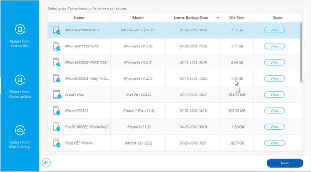Open Restore from iCloud backup icon
311x172 pixels.
point(20,130)
